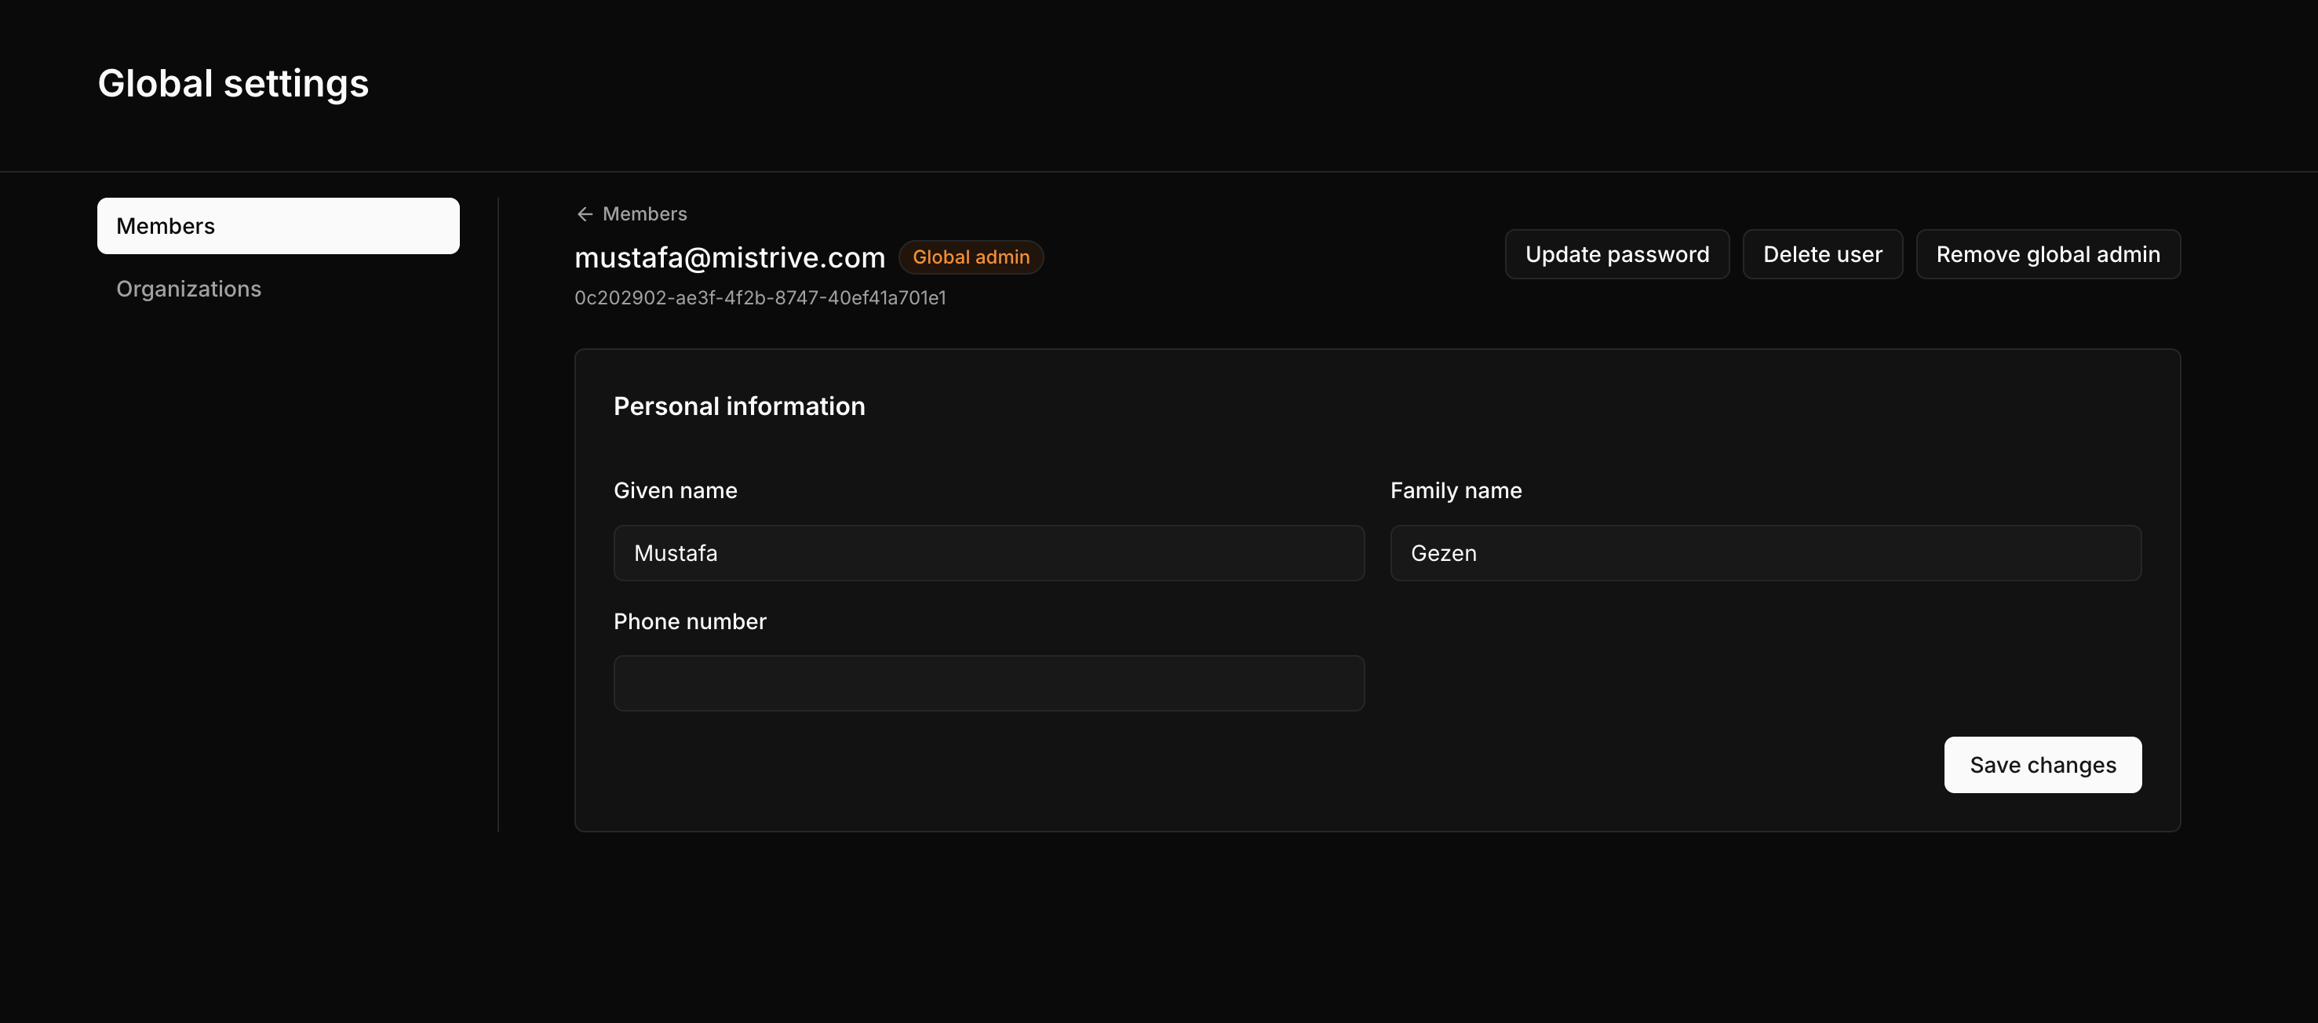Viewport: 2318px width, 1023px height.
Task: Select the Mustafa text in Given name
Action: click(x=675, y=552)
